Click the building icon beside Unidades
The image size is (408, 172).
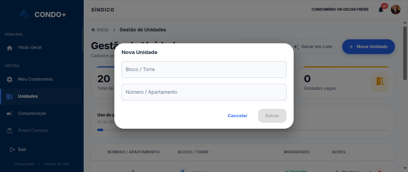pos(10,97)
